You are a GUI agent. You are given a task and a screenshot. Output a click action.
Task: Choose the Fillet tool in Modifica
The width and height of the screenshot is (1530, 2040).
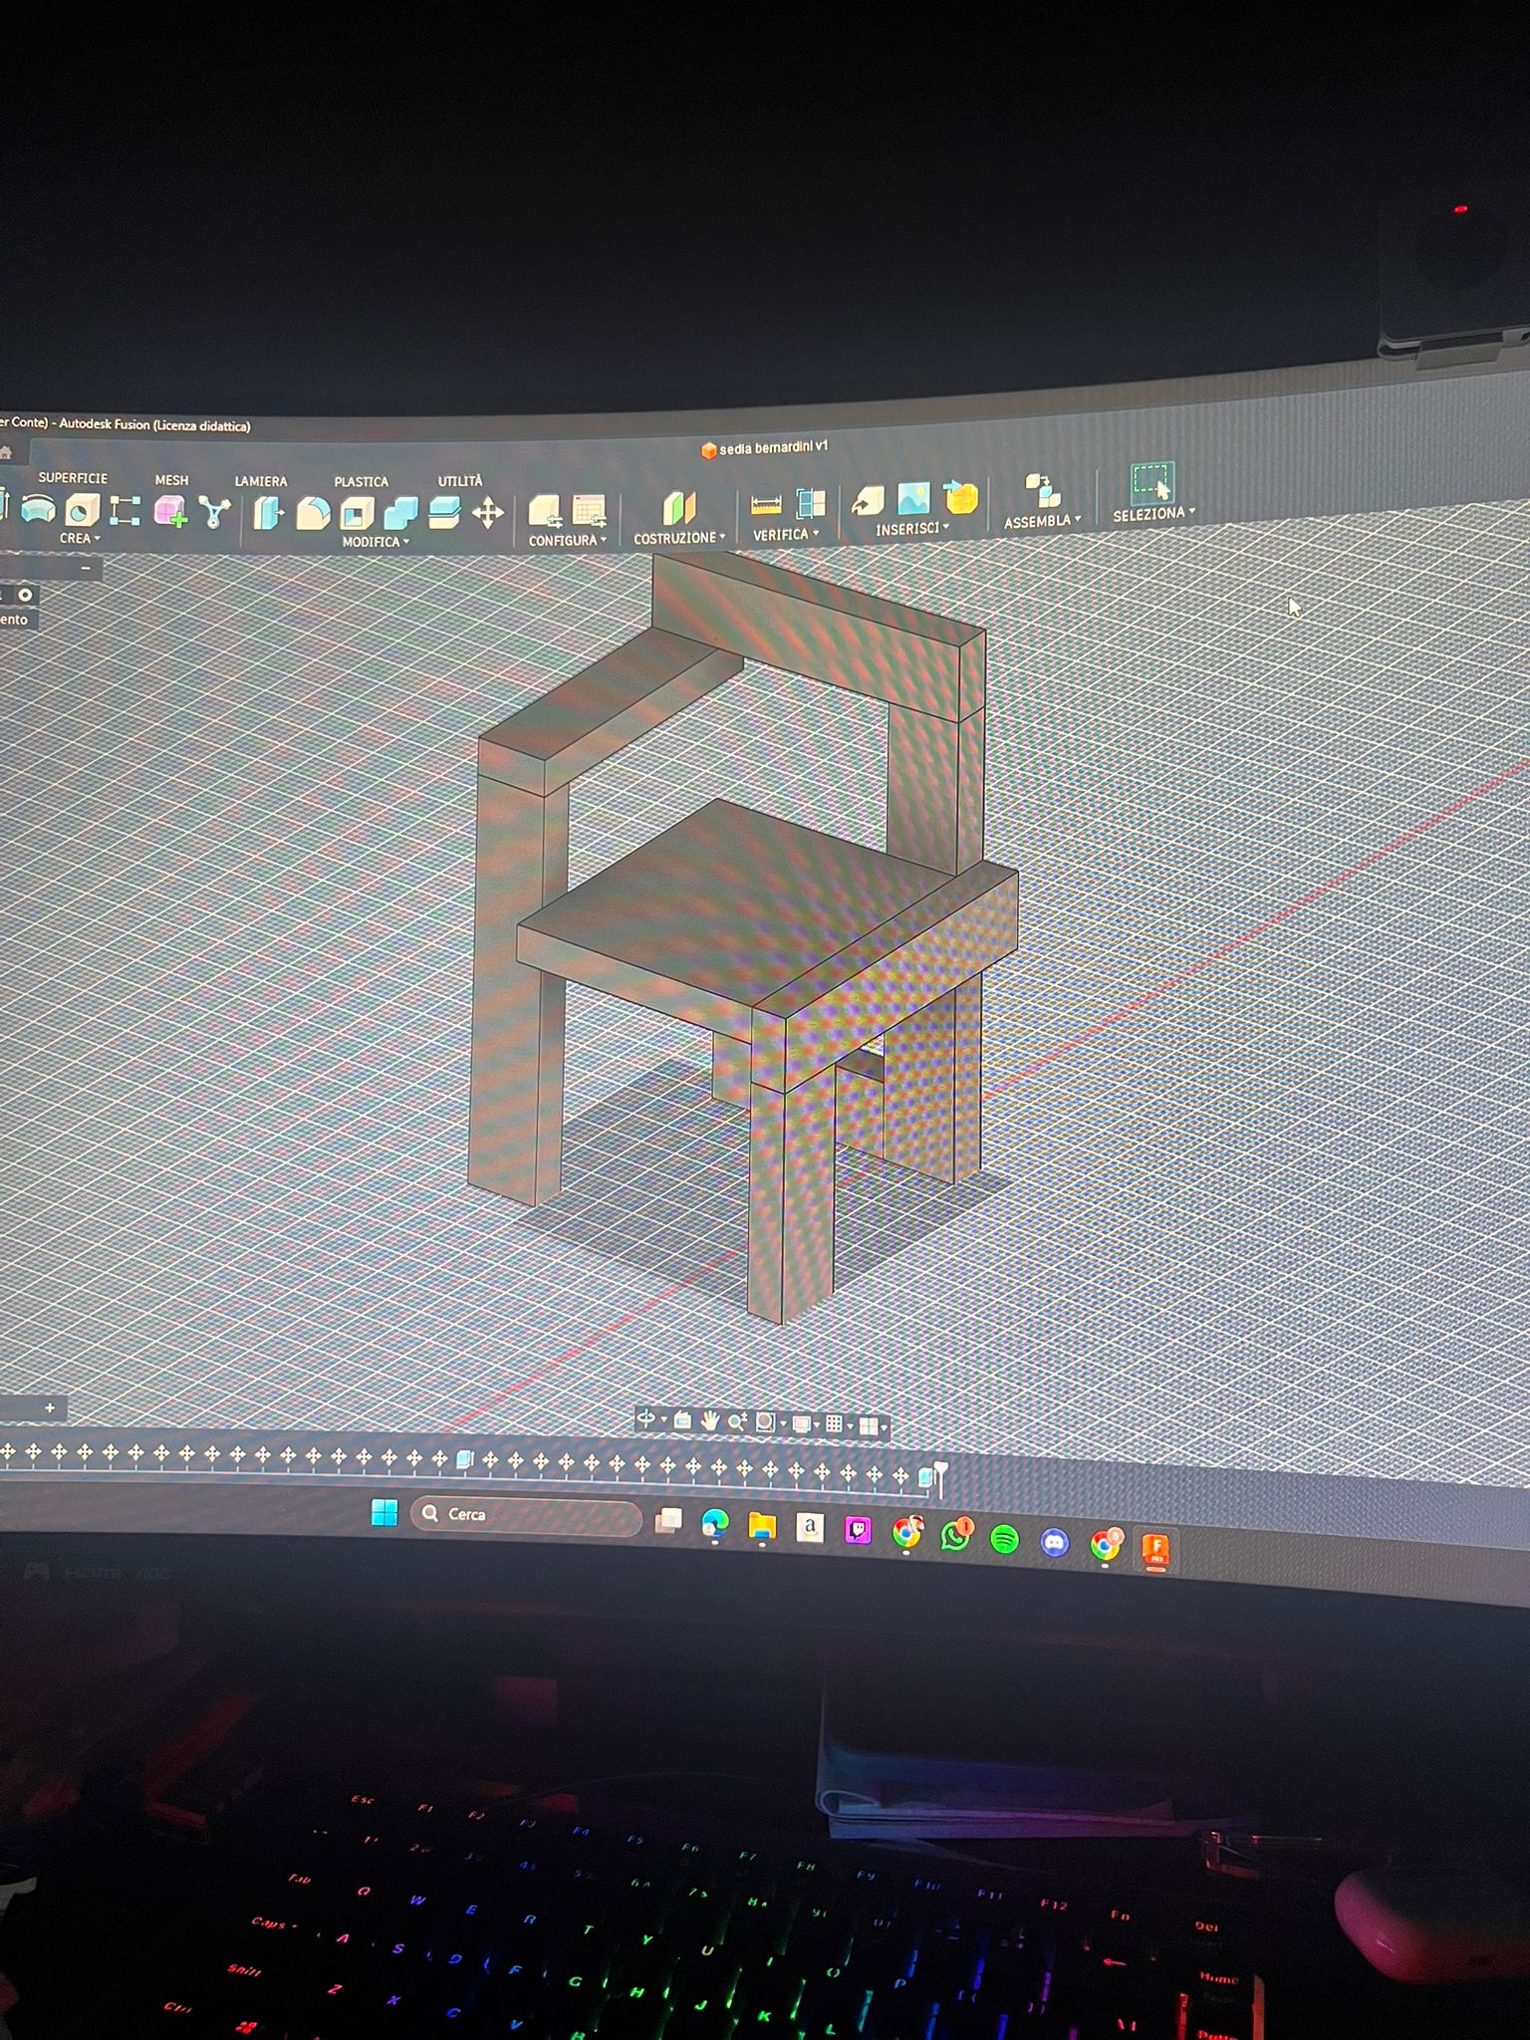(x=313, y=514)
